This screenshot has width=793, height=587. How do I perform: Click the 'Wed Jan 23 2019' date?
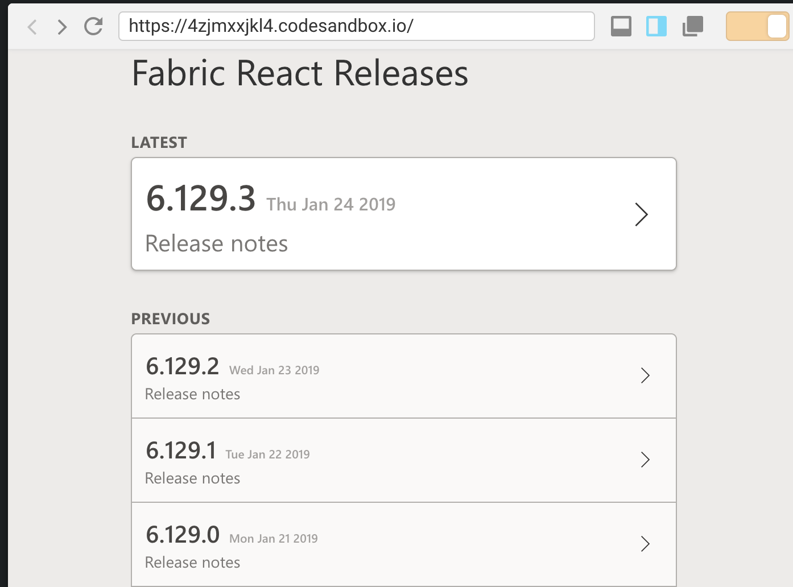pos(274,370)
